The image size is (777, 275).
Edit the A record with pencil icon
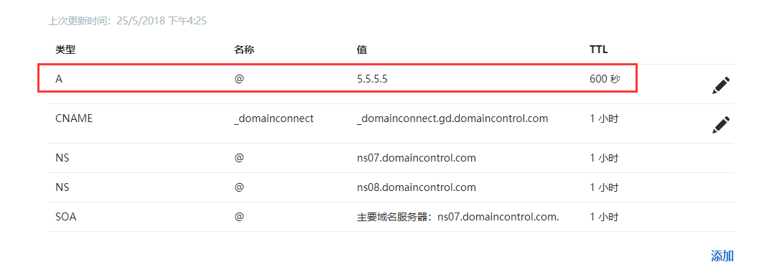point(721,85)
